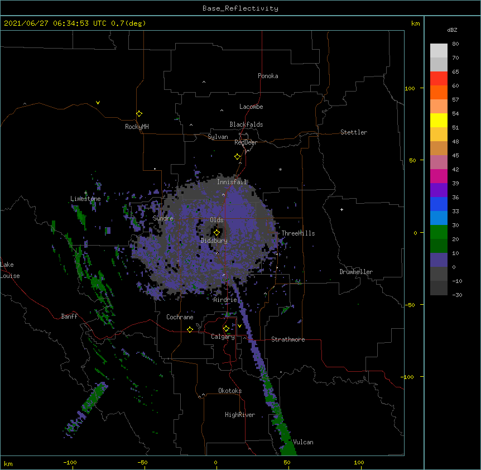Click the HighRiver town label
Screen dimensions: 481x470
pos(240,415)
